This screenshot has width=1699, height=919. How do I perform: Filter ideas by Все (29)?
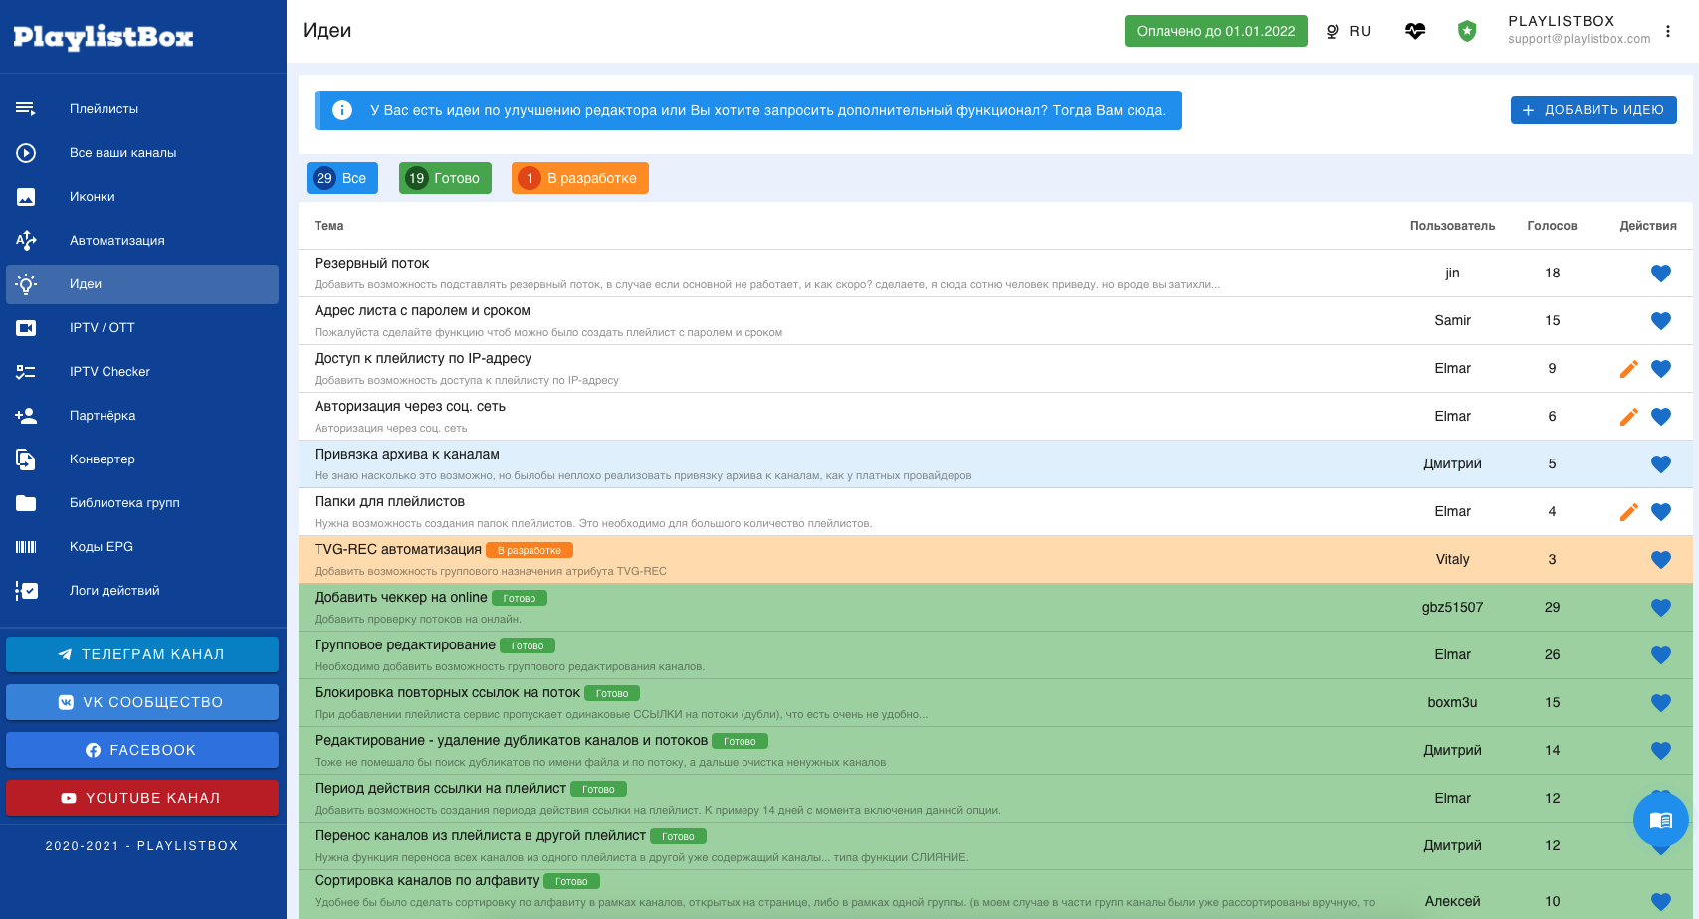point(342,178)
